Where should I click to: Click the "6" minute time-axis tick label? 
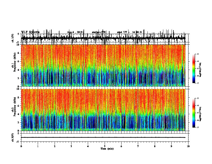[x=121, y=146]
